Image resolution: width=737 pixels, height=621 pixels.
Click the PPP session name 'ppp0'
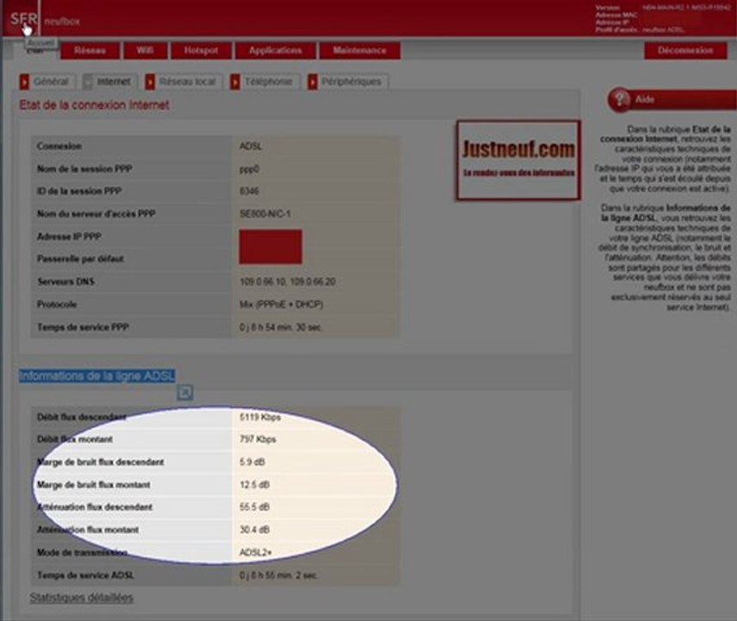249,169
